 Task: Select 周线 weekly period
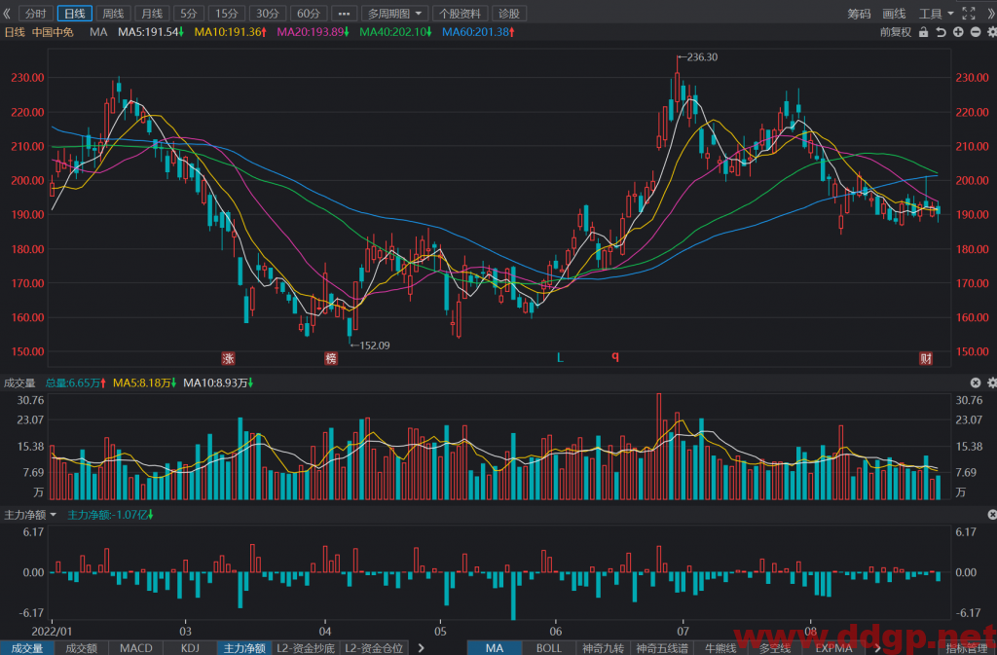pyautogui.click(x=113, y=14)
